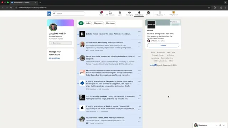Viewport: 228px width, 128px height.
Task: Open the LinkedIn home logo
Action: 49,14
